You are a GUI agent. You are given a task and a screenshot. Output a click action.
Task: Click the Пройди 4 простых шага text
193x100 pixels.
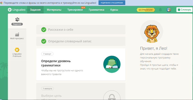159,67
